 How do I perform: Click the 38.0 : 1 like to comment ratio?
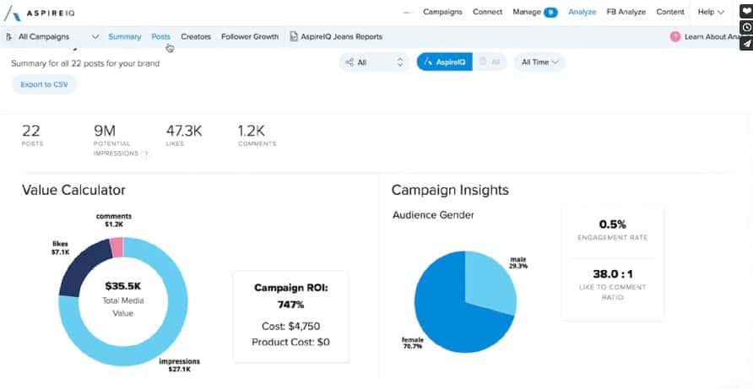click(613, 274)
